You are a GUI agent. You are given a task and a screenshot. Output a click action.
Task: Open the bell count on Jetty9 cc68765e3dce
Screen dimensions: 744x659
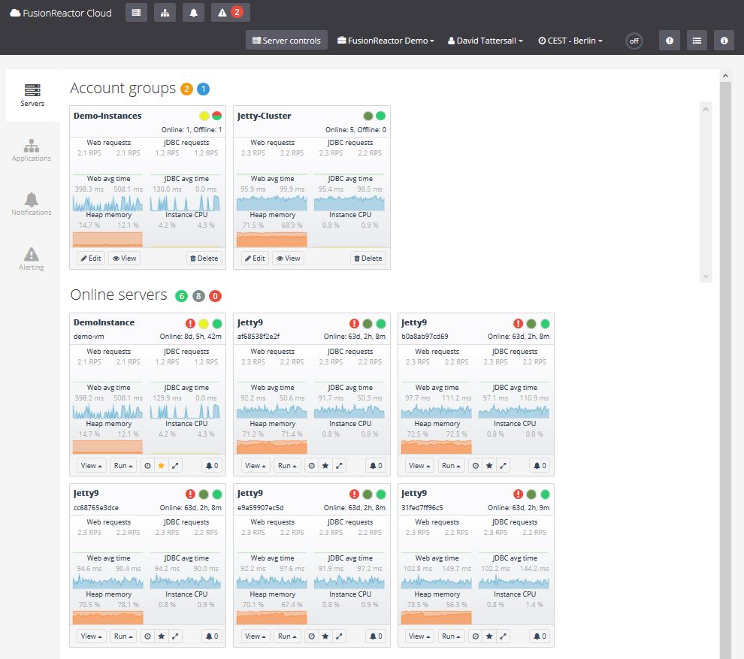click(212, 636)
